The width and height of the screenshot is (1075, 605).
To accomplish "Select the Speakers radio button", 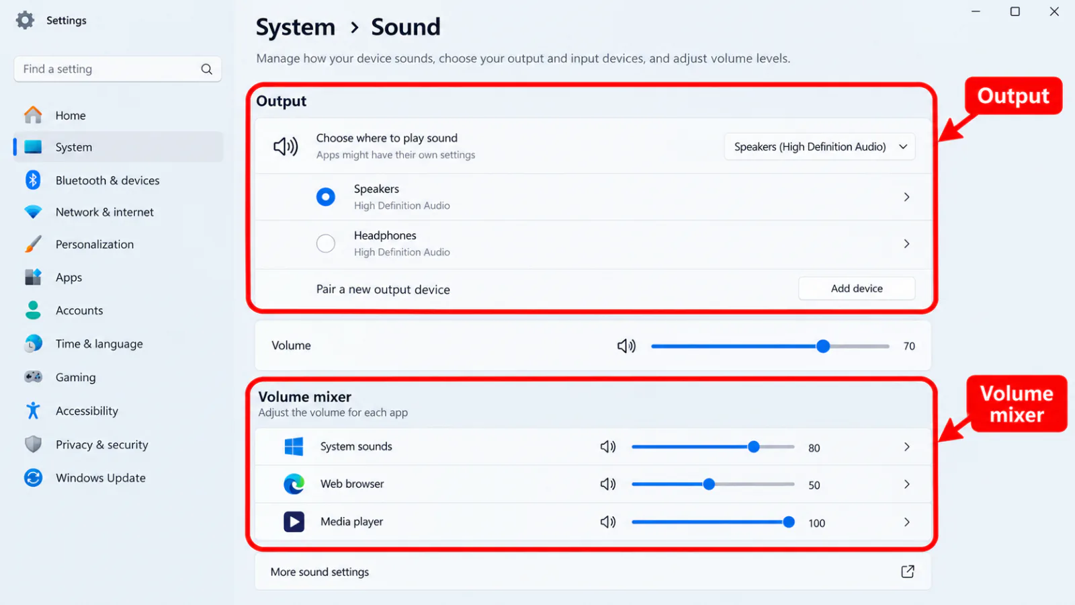I will [x=326, y=197].
